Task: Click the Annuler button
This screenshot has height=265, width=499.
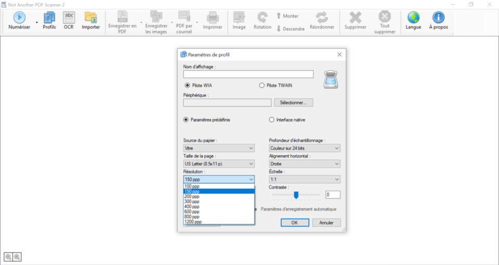Action: (x=326, y=223)
